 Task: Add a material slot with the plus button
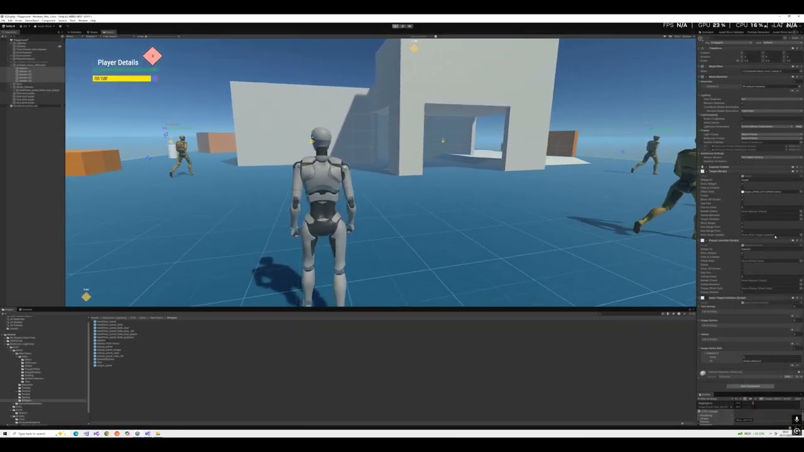pos(792,90)
